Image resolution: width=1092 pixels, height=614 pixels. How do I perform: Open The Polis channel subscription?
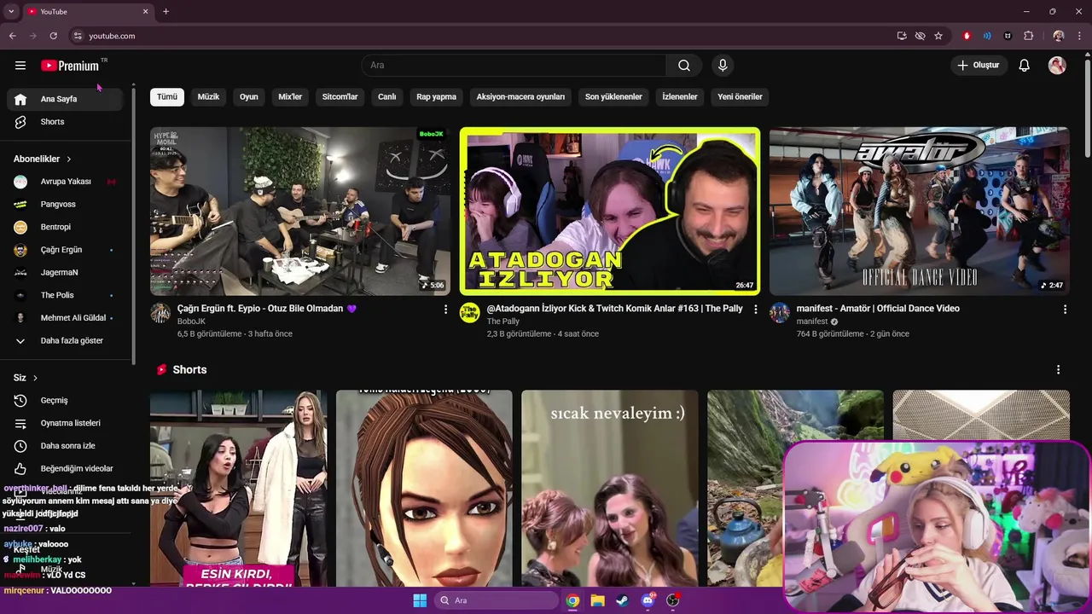pyautogui.click(x=65, y=295)
